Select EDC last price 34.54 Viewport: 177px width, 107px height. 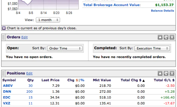pos(55,97)
